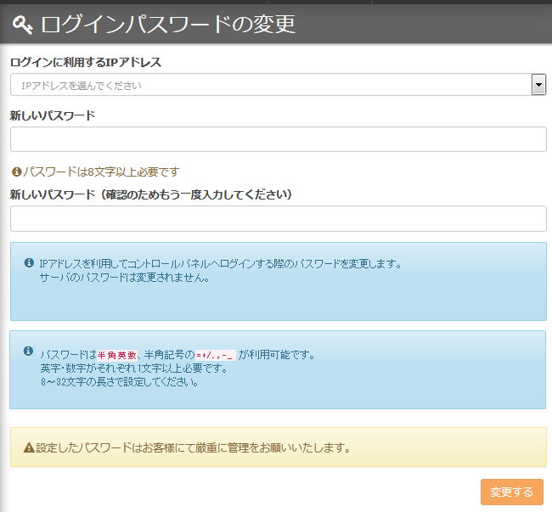Click the highlighted =+/.,-_ symbols text
Viewport: 552px width, 512px height.
216,355
